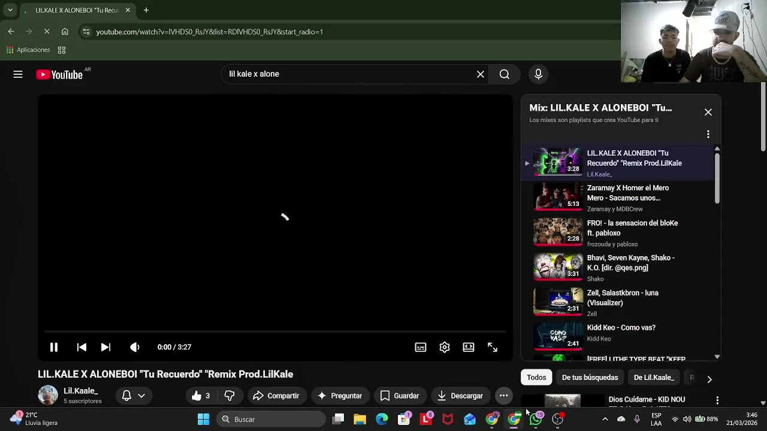Close the Mix playlist panel
The image size is (767, 431).
[708, 112]
